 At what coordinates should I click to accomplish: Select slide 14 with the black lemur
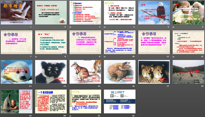[51, 72]
